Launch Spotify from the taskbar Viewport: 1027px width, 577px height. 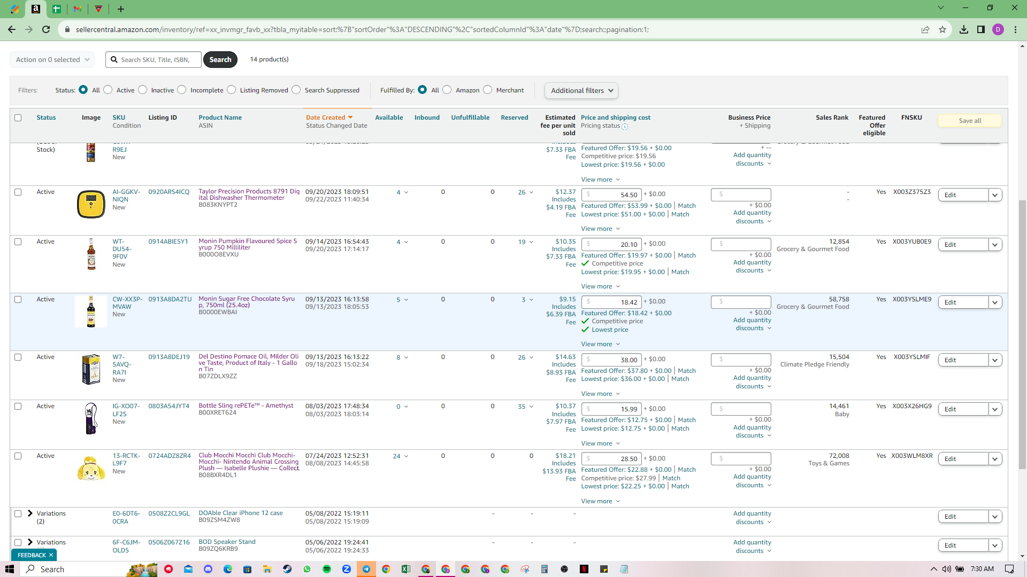[327, 569]
